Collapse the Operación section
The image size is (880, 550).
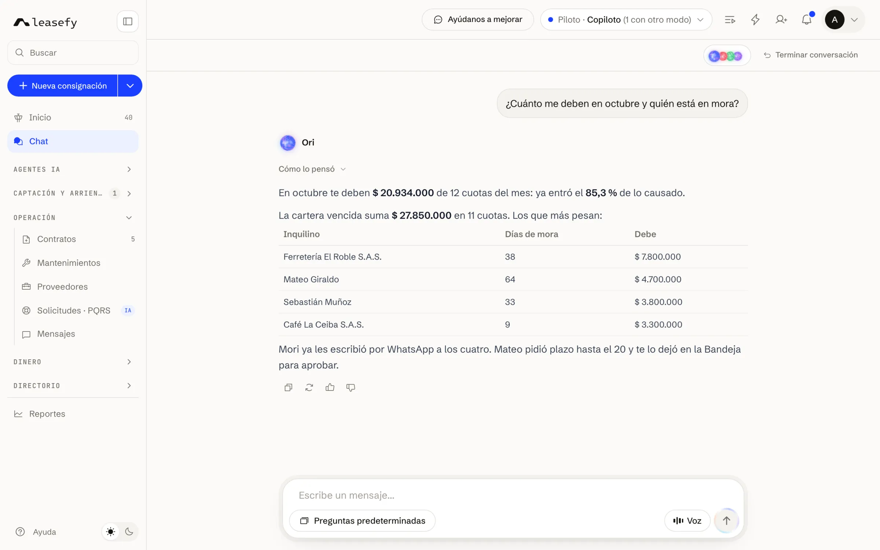(73, 217)
